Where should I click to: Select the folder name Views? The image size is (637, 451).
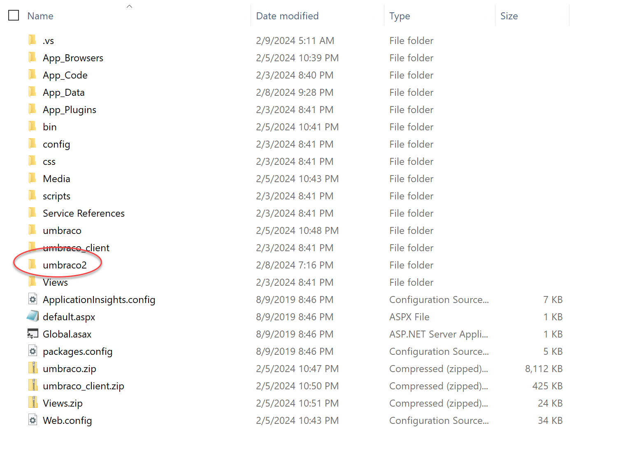[55, 282]
